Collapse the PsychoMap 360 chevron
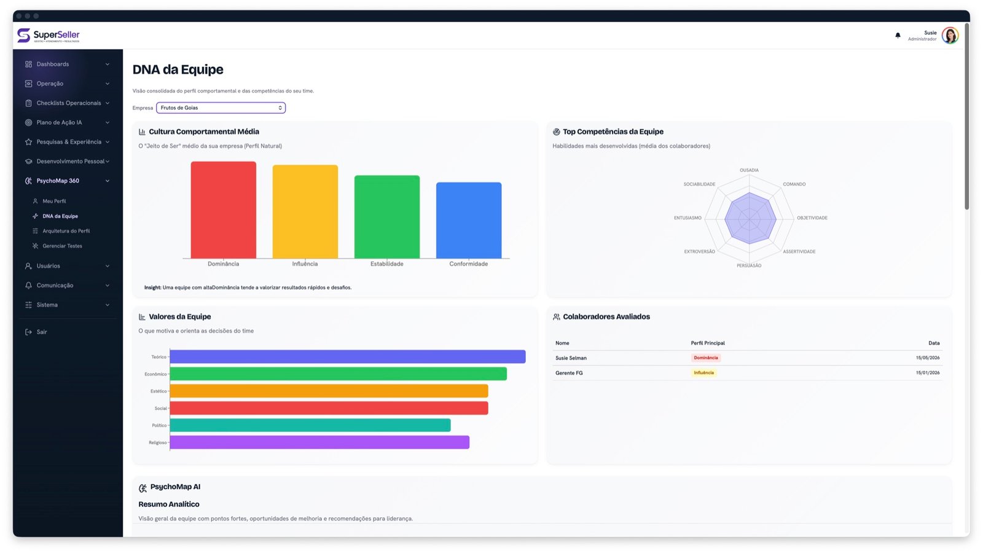Viewport: 983px width, 553px height. tap(108, 181)
